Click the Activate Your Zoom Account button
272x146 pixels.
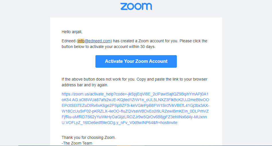136,61
